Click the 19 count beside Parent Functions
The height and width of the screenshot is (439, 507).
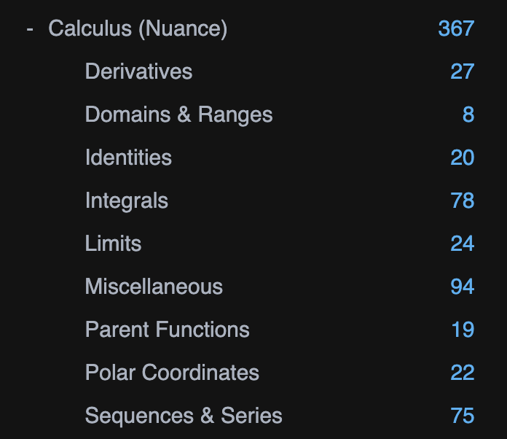[463, 330]
